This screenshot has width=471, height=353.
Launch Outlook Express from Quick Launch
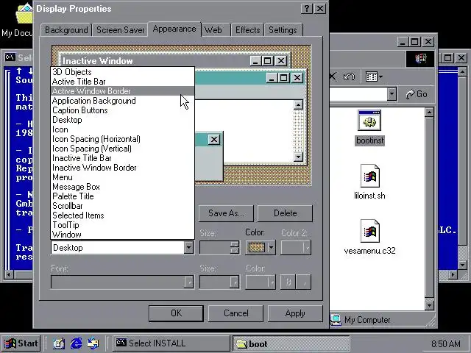point(93,343)
